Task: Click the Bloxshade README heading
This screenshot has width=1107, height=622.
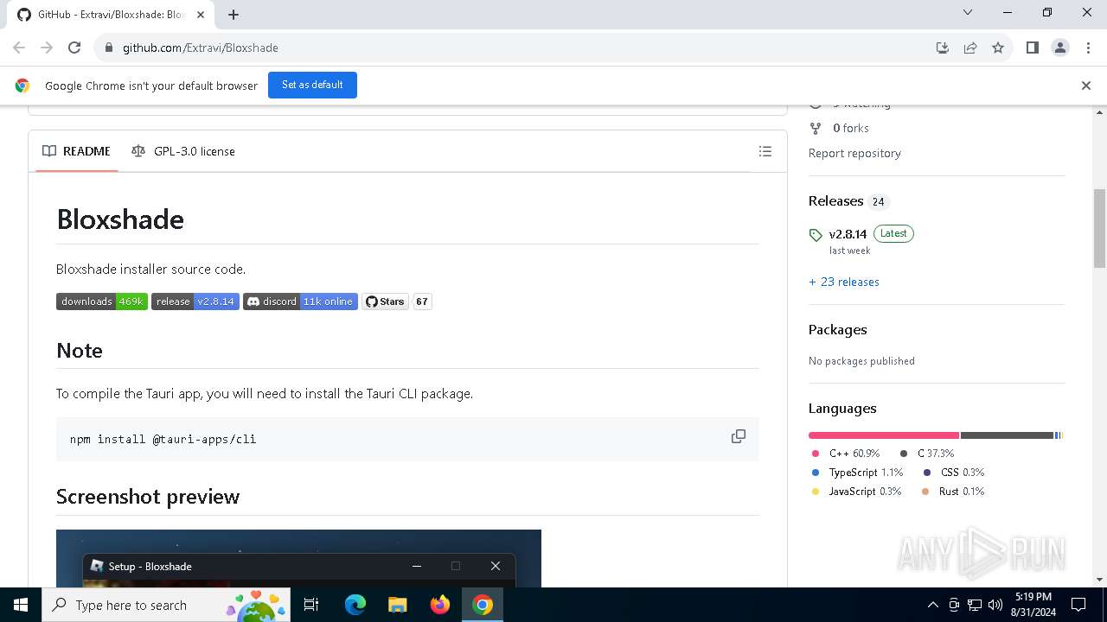Action: tap(120, 219)
